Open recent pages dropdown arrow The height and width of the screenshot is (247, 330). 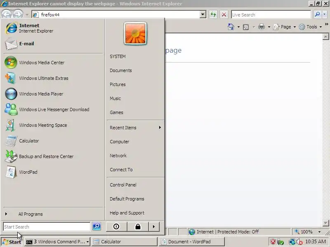(x=27, y=15)
